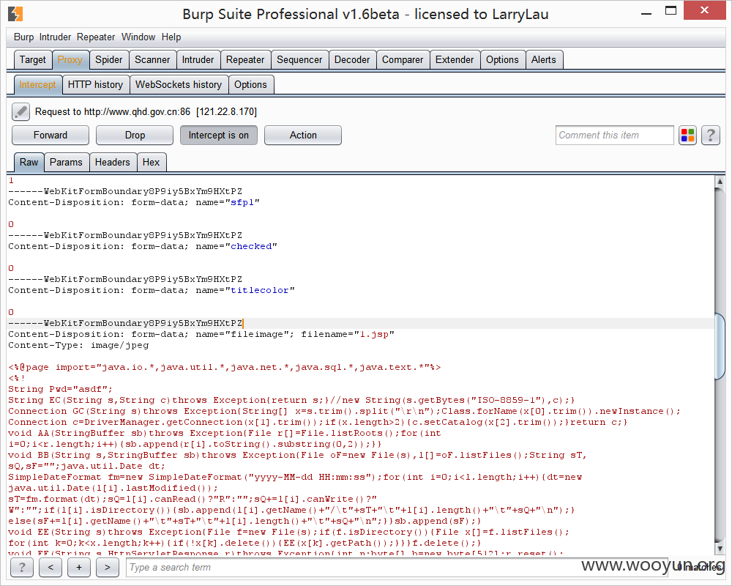This screenshot has height=586, width=732.
Task: Click scrollbar up arrow
Action: coord(720,182)
